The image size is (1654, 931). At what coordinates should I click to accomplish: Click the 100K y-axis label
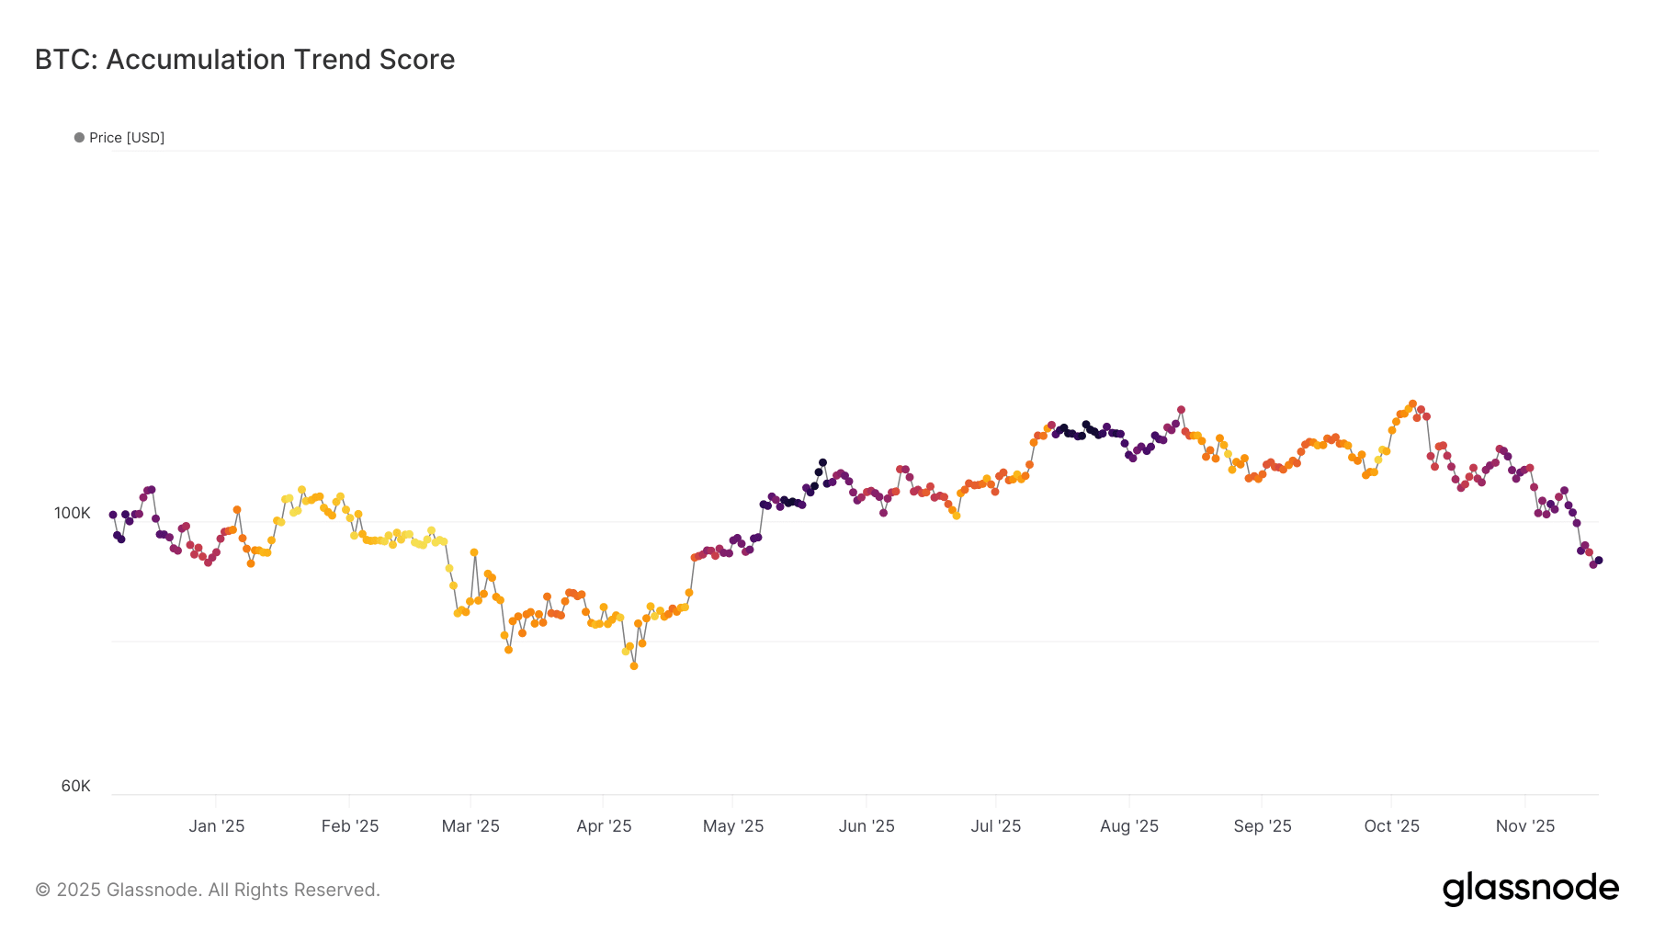(73, 513)
